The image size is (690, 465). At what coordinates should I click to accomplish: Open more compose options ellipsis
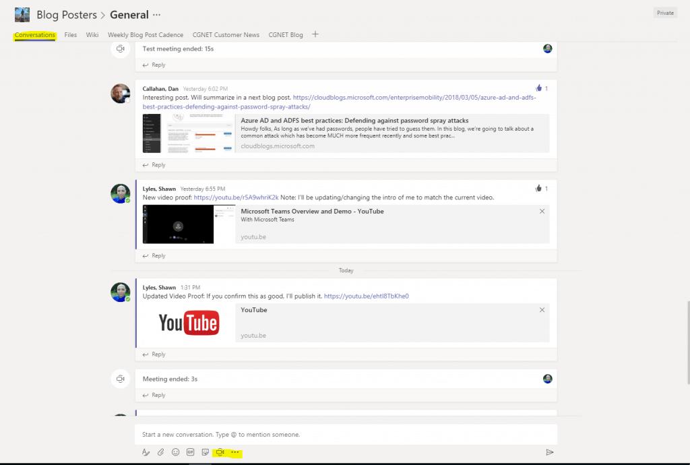point(235,452)
